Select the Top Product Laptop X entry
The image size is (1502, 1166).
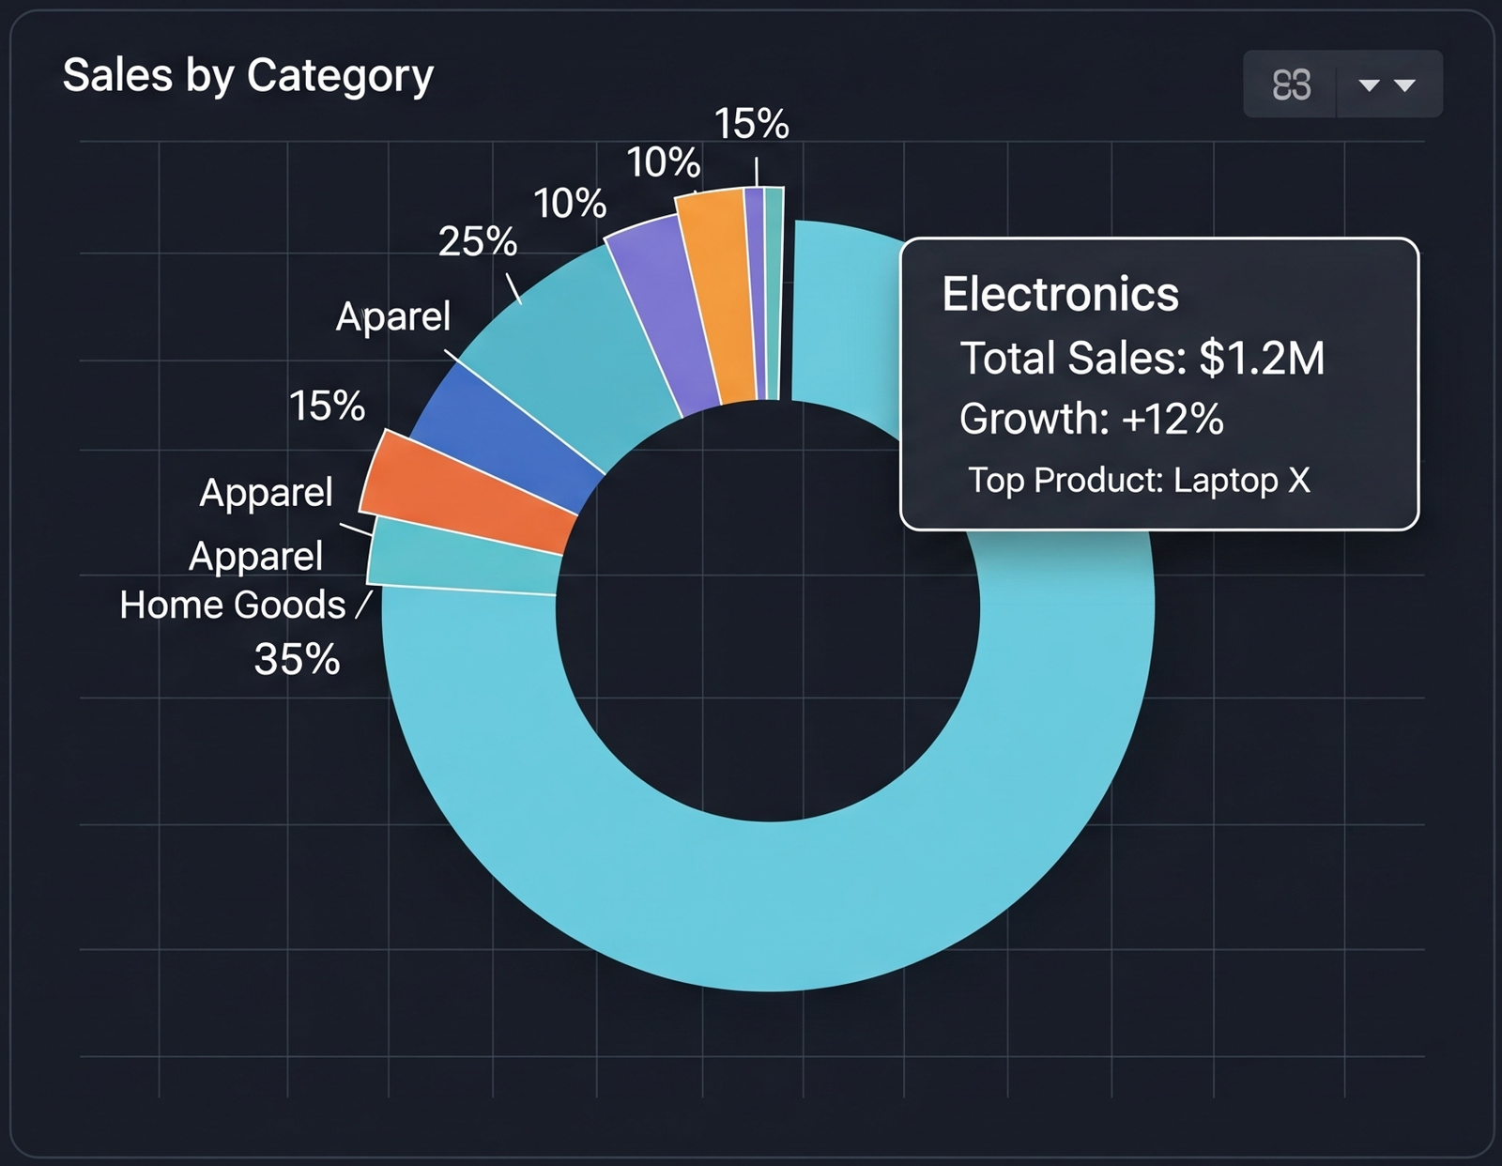[x=1142, y=479]
